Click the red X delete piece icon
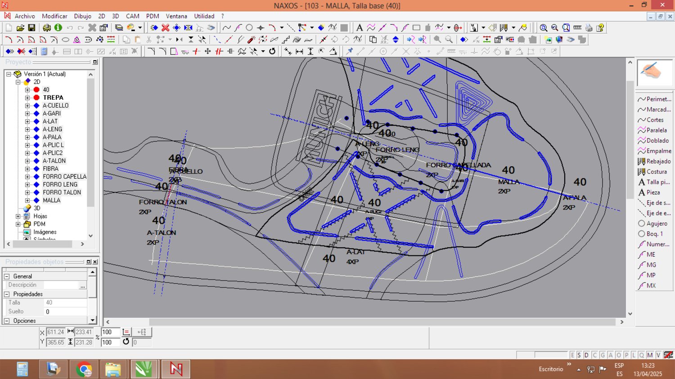The image size is (675, 379). click(x=165, y=28)
